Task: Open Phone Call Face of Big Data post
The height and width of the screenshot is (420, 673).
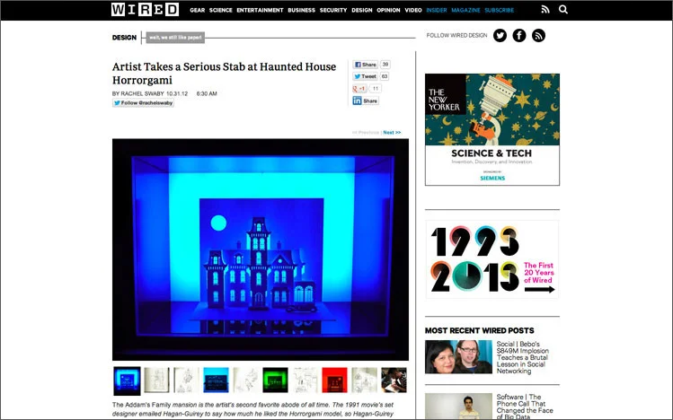Action: (x=525, y=407)
